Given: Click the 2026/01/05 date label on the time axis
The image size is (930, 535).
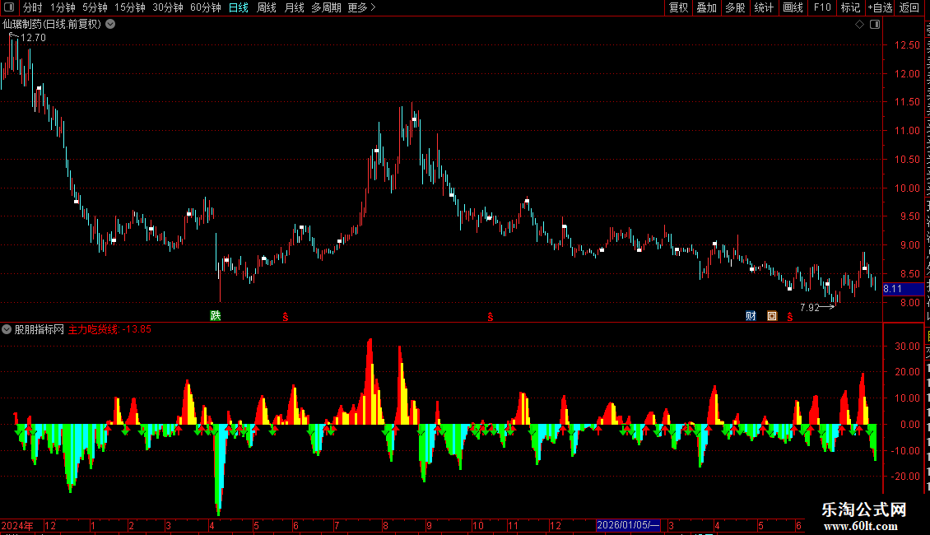Looking at the screenshot, I should pyautogui.click(x=627, y=525).
